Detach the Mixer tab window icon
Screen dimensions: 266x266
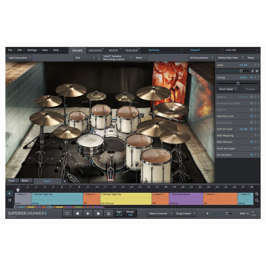(x=121, y=49)
